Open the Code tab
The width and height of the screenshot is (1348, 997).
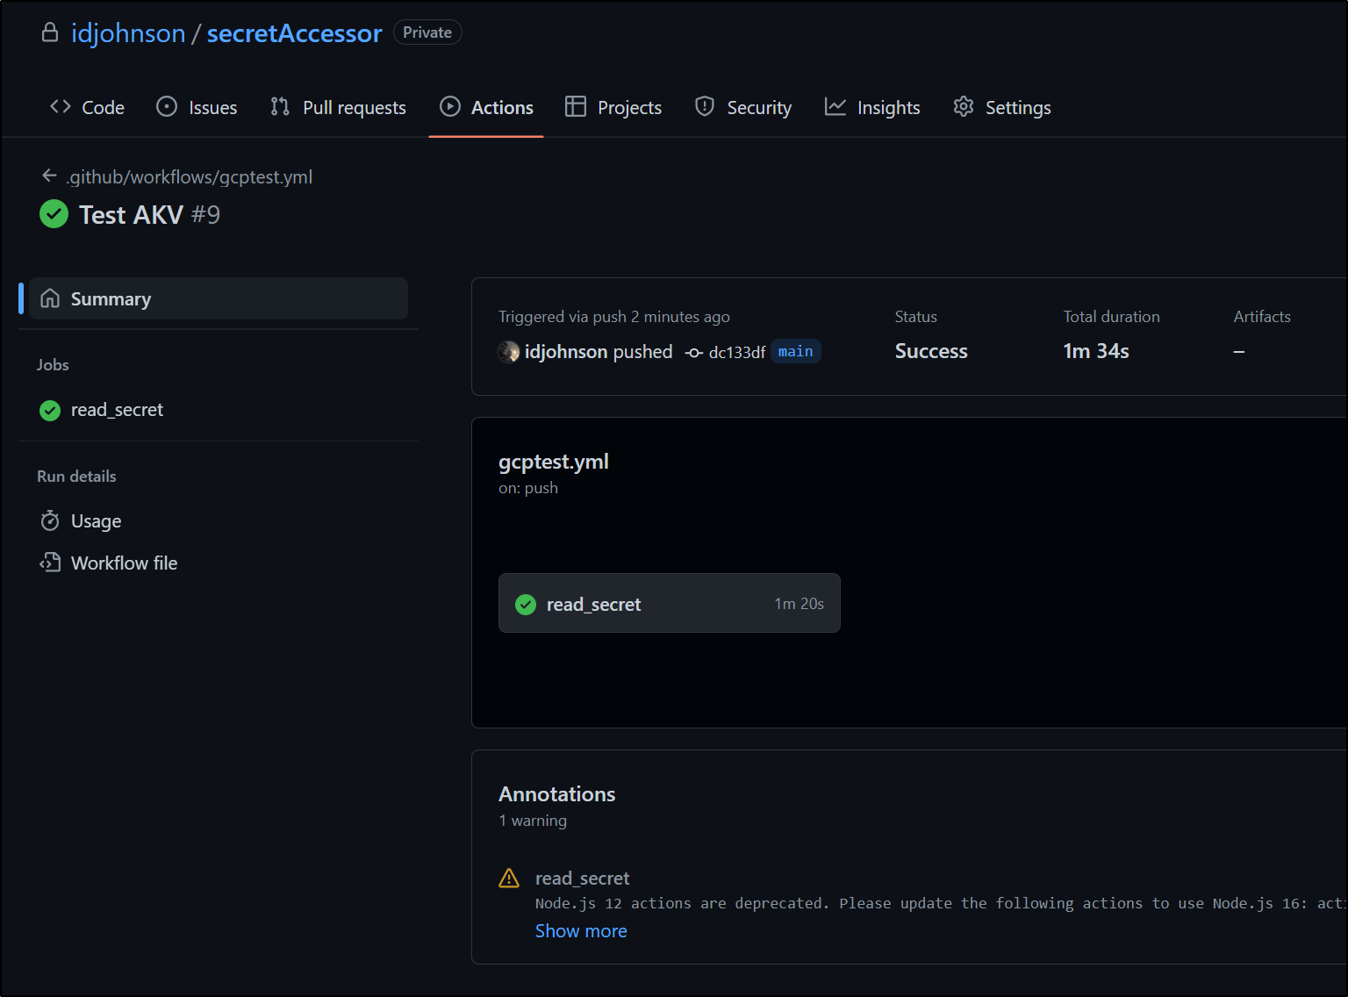(x=88, y=107)
